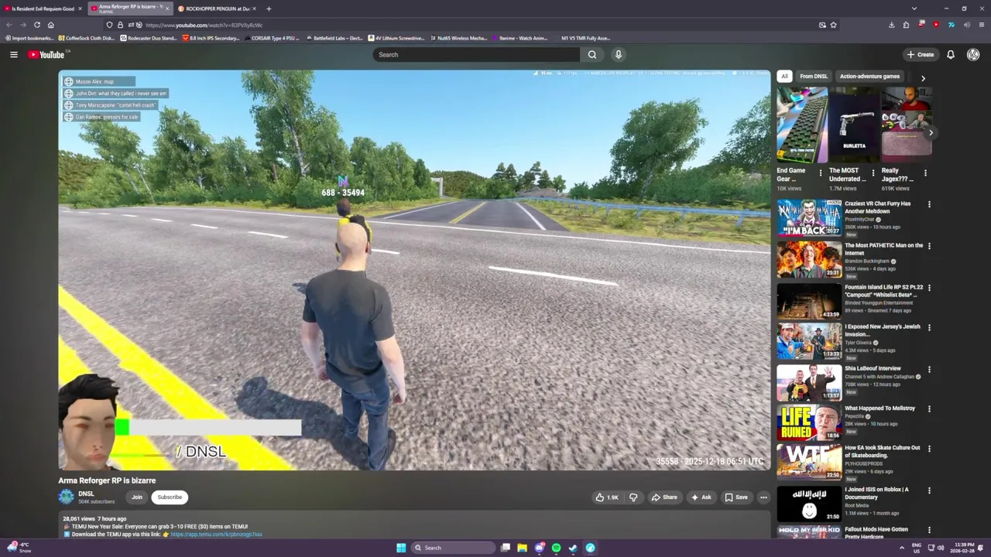
Task: Open the TEMU app link in description
Action: click(x=216, y=534)
